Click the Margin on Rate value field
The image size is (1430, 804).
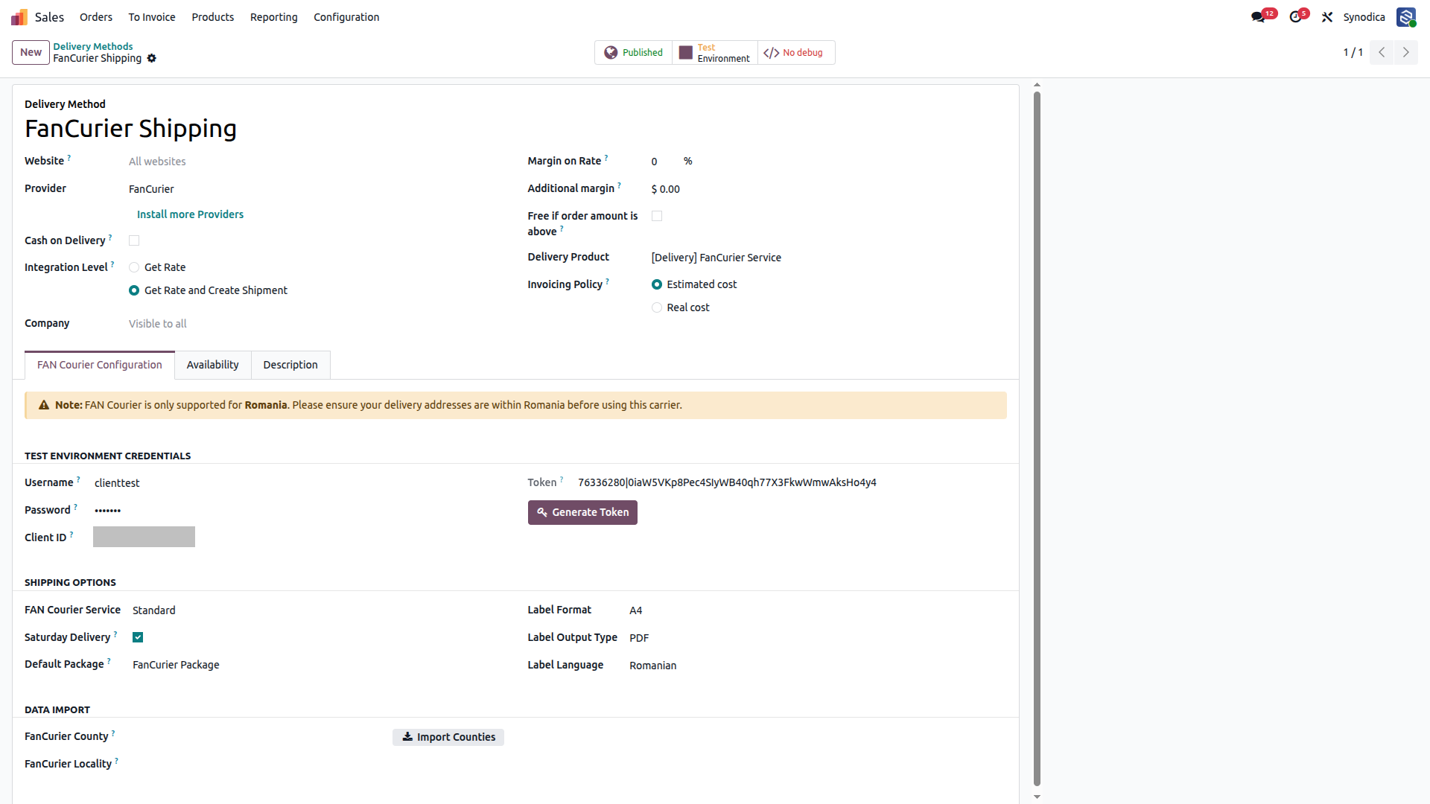point(664,162)
